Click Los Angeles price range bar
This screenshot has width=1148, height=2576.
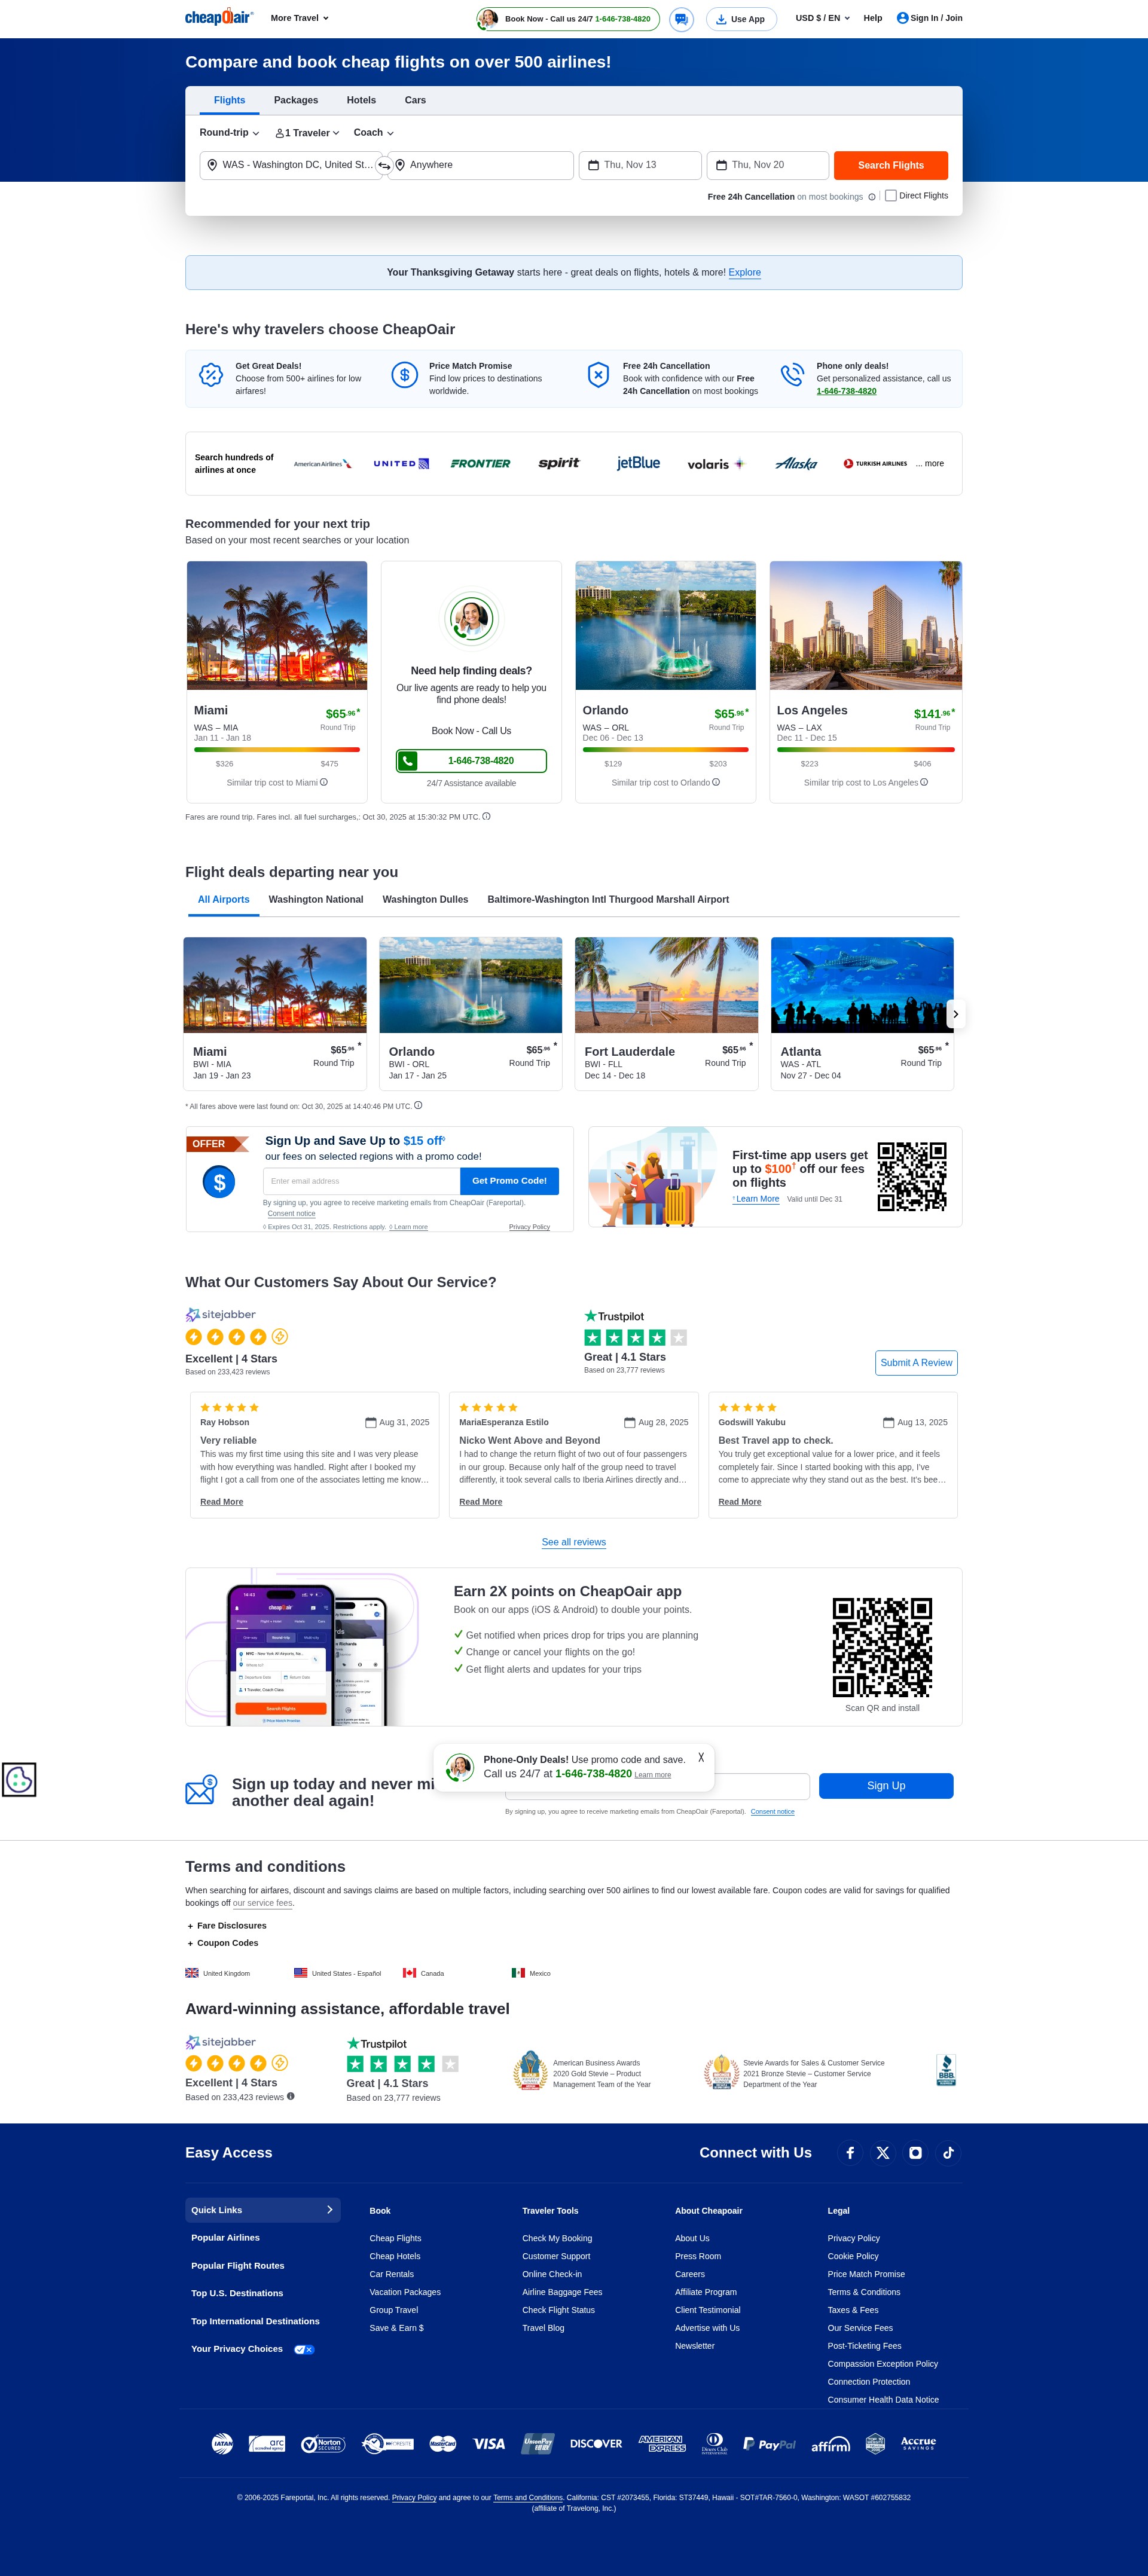point(866,749)
